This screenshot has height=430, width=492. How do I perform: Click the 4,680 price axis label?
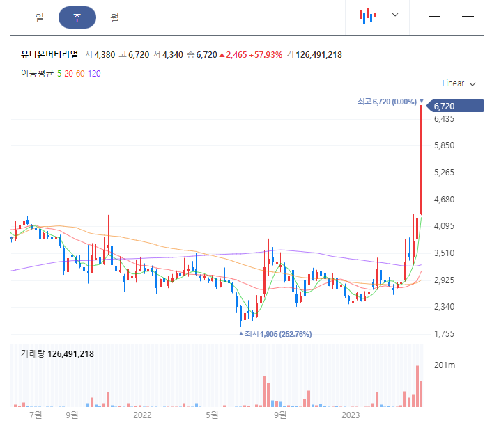point(444,200)
